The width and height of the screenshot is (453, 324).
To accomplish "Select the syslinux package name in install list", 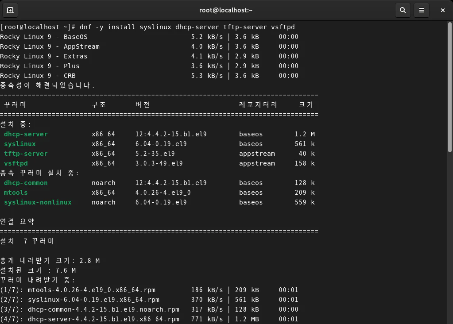I will tap(20, 144).
